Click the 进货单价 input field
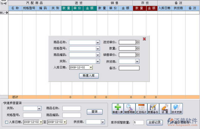Image resolution: width=200 pixels, height=129 pixels. 127,42
